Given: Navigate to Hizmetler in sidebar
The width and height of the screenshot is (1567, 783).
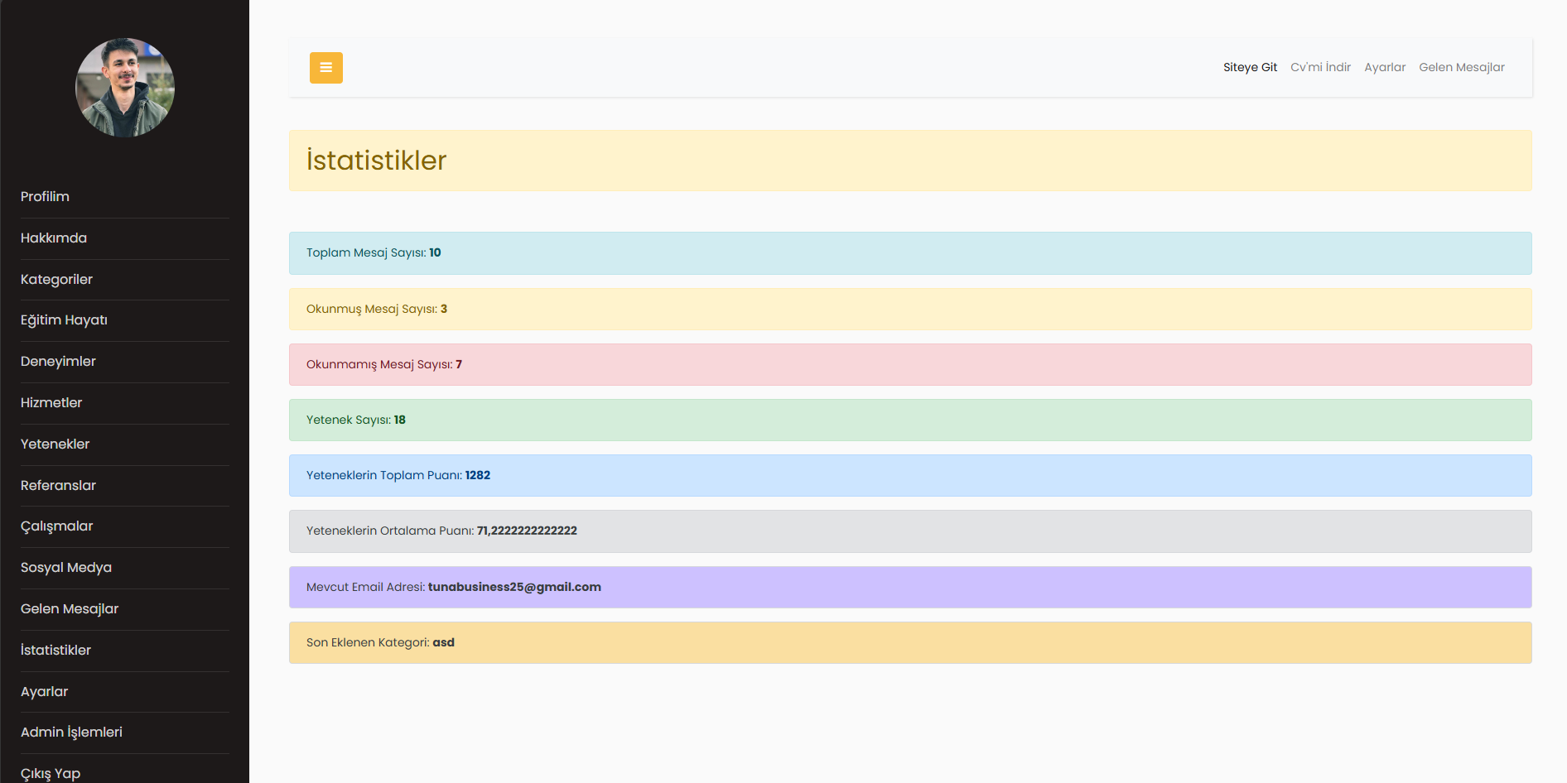Looking at the screenshot, I should coord(51,403).
